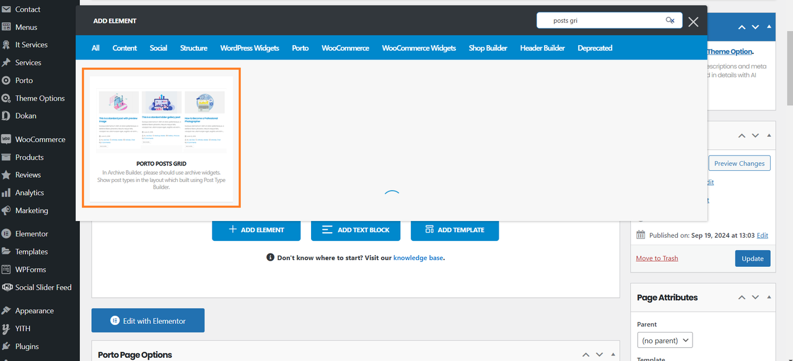Switch to the Social tab
The height and width of the screenshot is (361, 793).
click(159, 48)
